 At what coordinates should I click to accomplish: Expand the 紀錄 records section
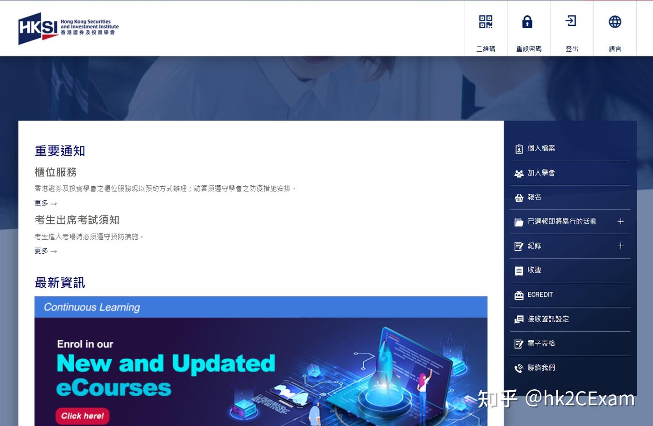click(x=620, y=246)
